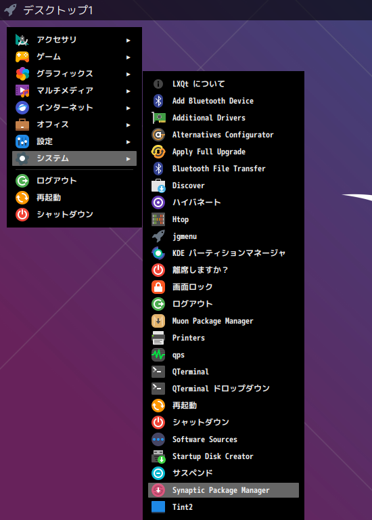
Task: Click Startup Disk Creator icon
Action: (x=158, y=456)
